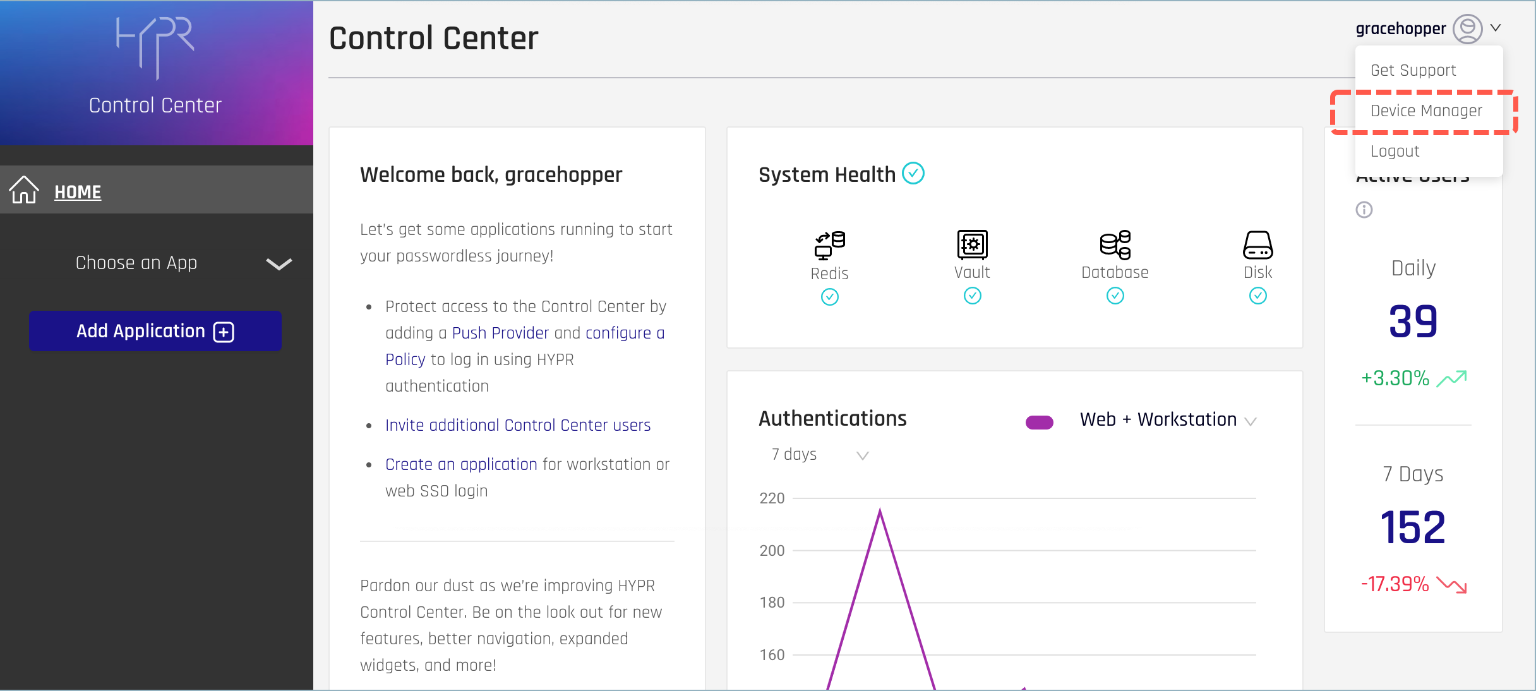The width and height of the screenshot is (1536, 691).
Task: Open Invite additional Control Center users link
Action: point(517,425)
